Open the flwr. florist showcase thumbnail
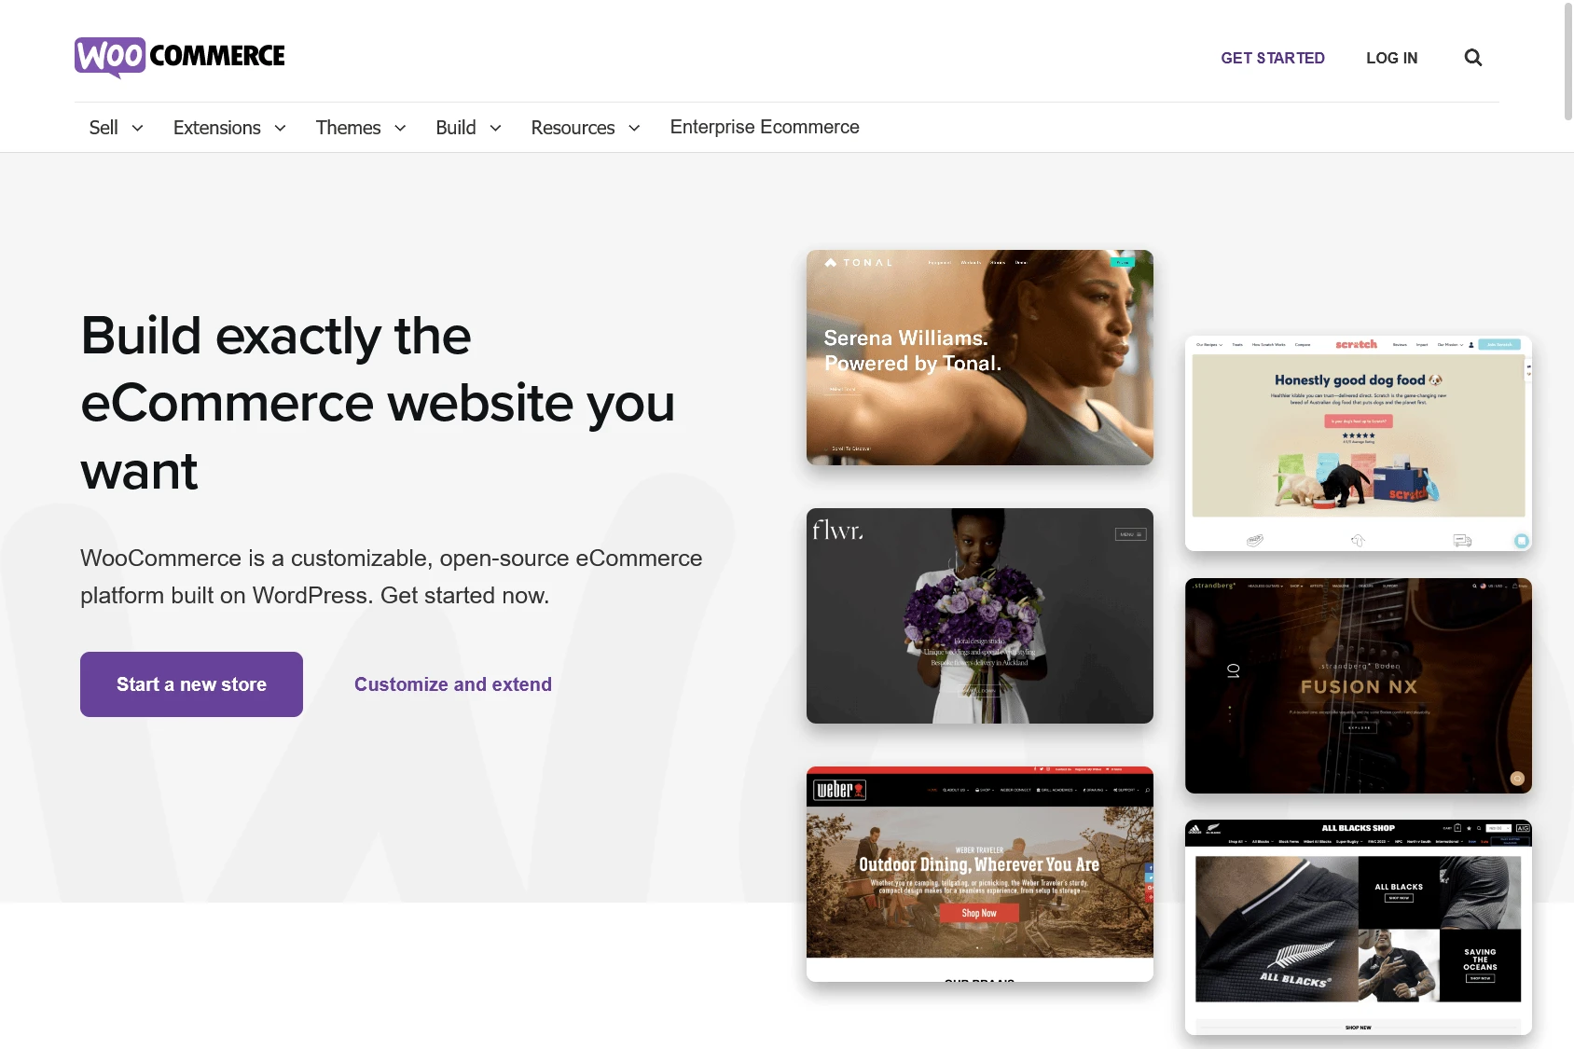Viewport: 1574px width, 1049px height. coord(980,615)
